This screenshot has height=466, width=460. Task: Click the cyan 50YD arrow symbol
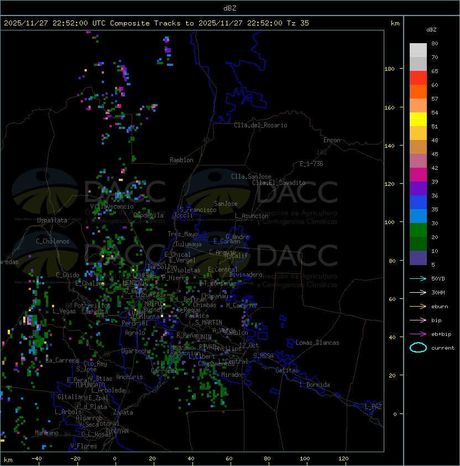418,278
